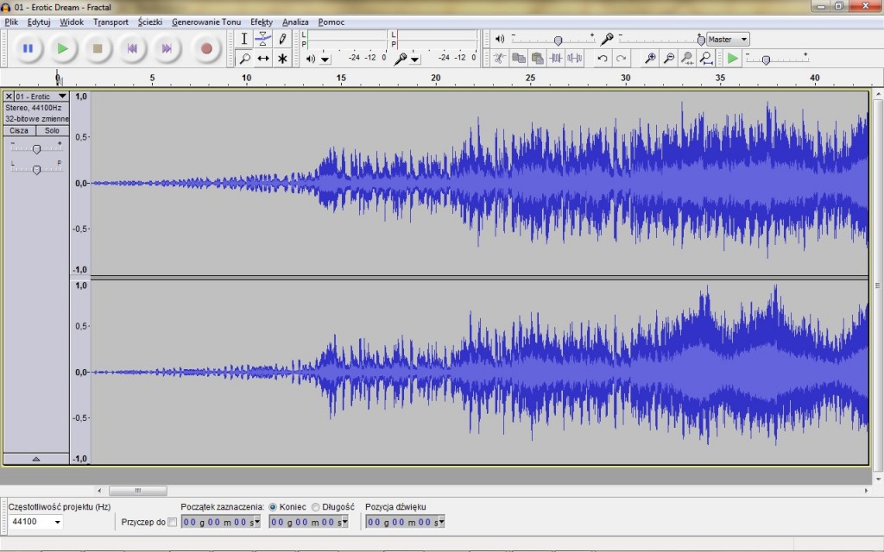Screen dimensions: 884x552
Task: Open the 01 - Erotic track menu
Action: pyautogui.click(x=60, y=97)
